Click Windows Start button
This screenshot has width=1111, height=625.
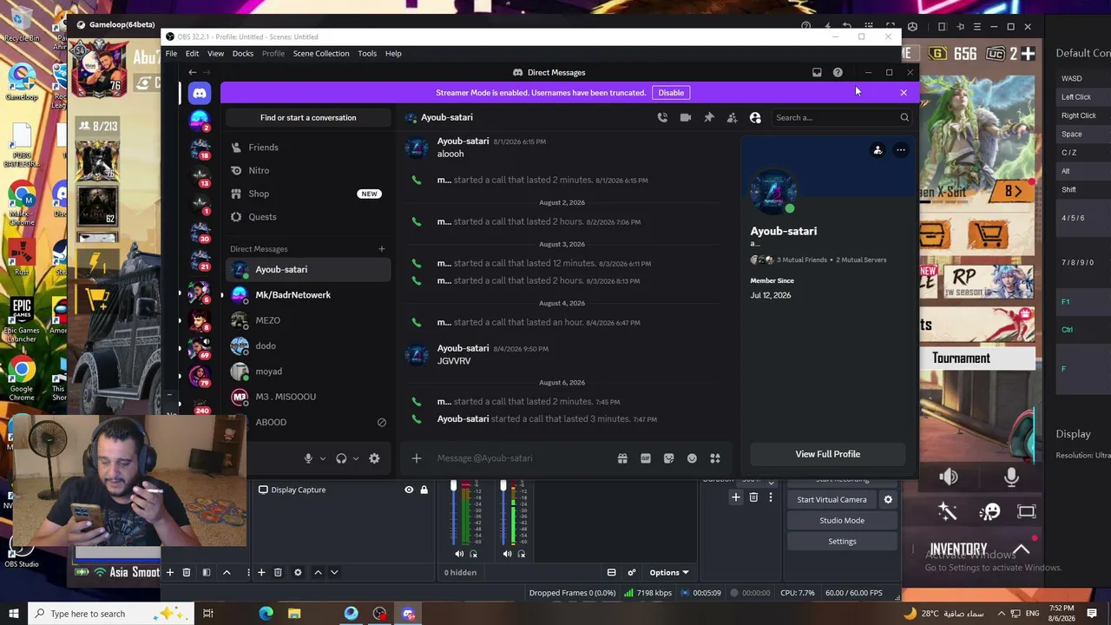13,614
